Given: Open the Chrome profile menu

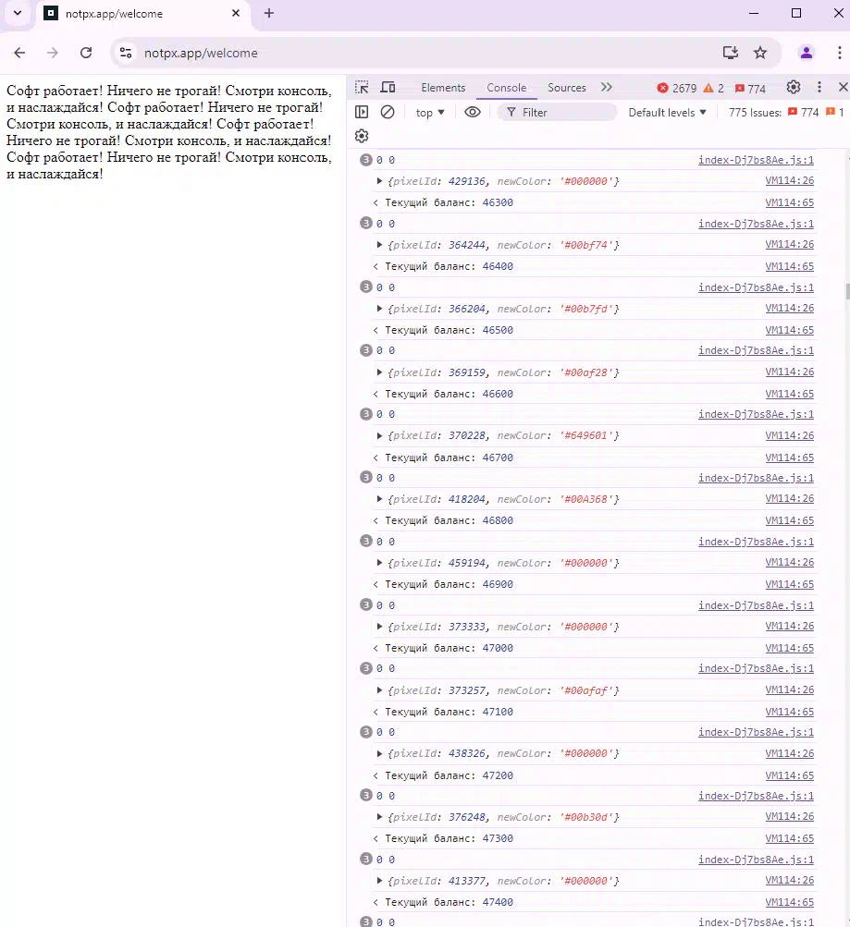Looking at the screenshot, I should point(806,53).
